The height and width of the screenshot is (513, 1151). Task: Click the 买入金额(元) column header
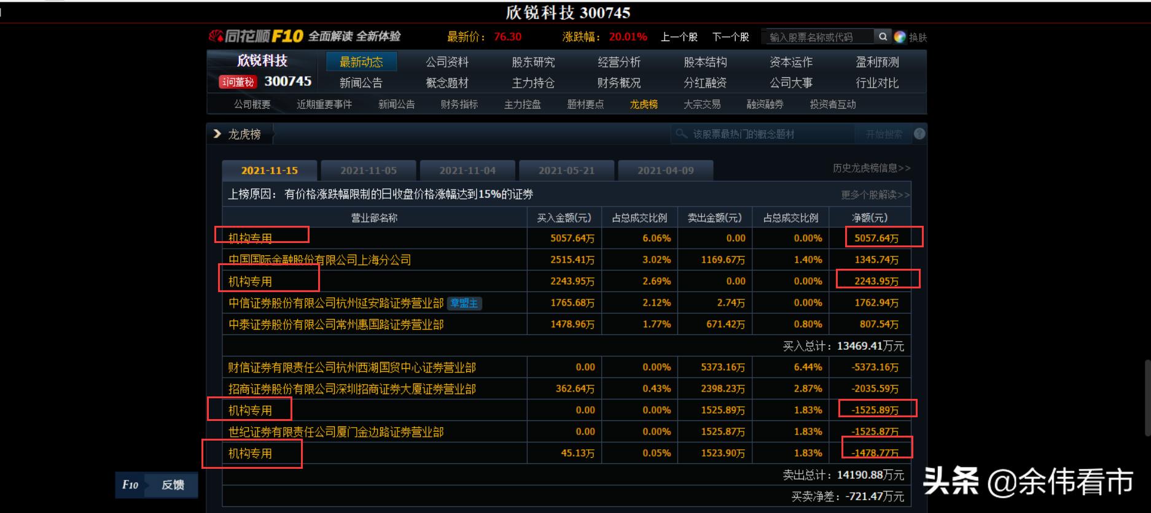[x=564, y=218]
